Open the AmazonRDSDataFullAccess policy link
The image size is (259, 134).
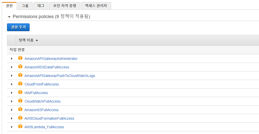click(47, 67)
